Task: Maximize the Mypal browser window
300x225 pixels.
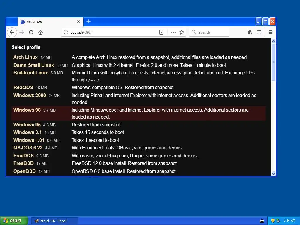Action: point(265,21)
